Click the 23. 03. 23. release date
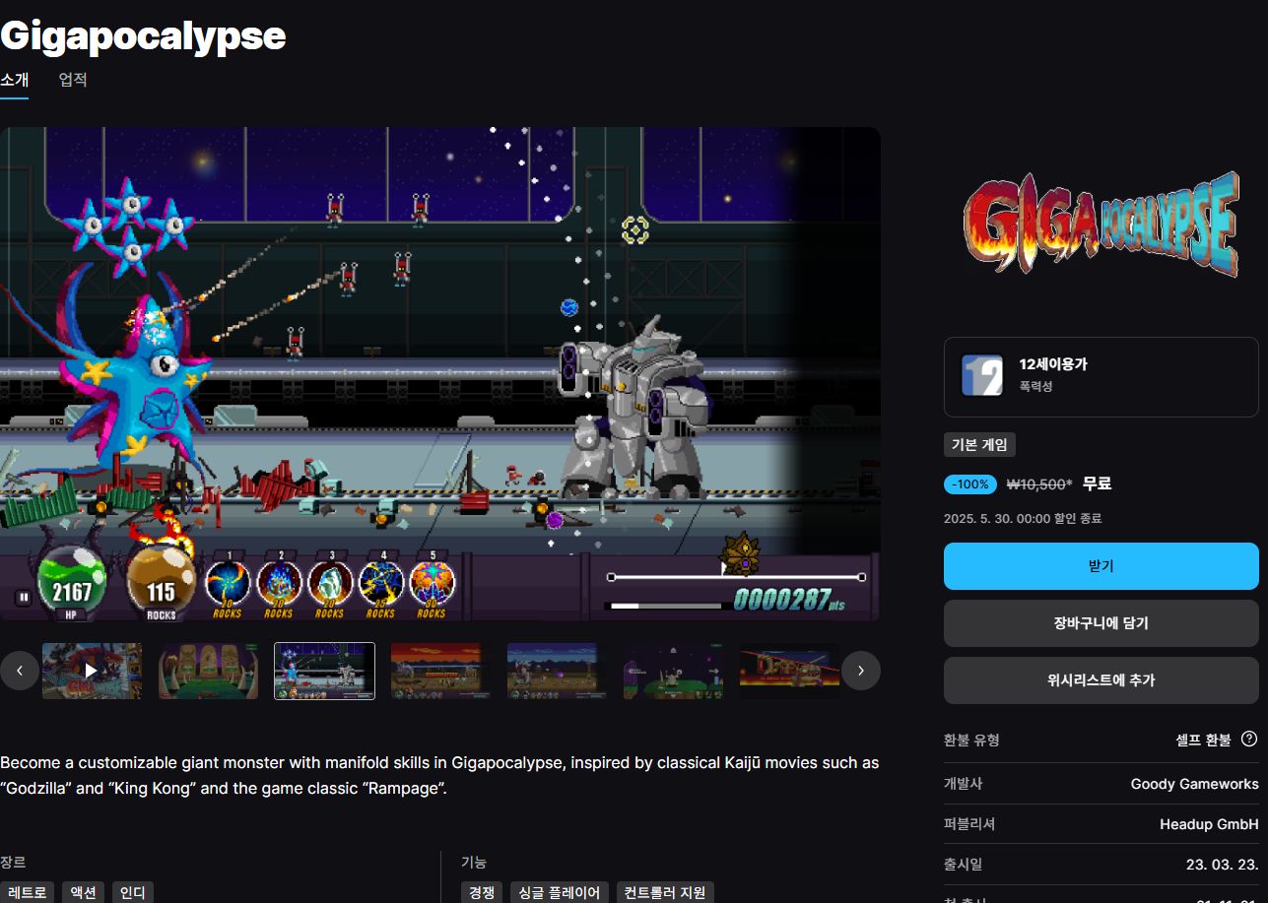This screenshot has height=903, width=1268. [1222, 865]
